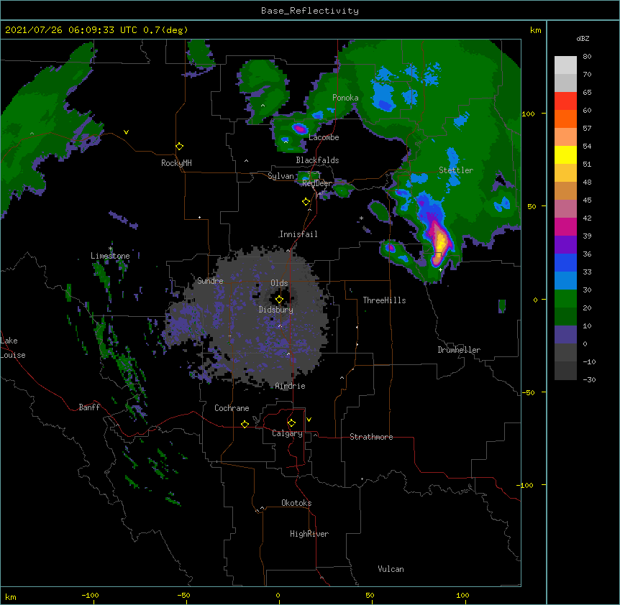Click the ThreeHills label
This screenshot has width=620, height=605.
(x=384, y=300)
